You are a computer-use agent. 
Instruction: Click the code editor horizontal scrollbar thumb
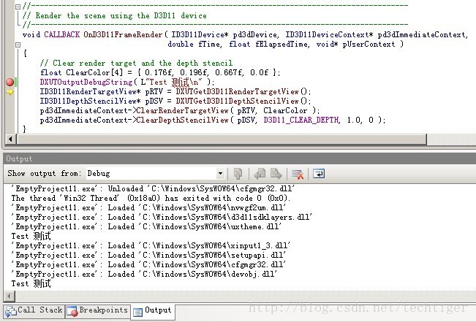coord(222,139)
